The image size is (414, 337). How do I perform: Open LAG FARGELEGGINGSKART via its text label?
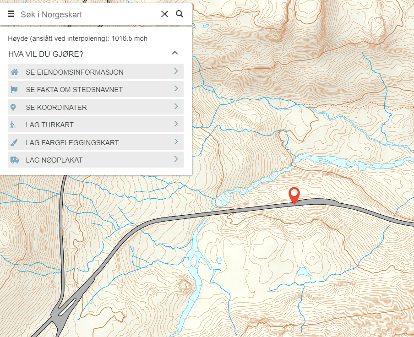click(x=72, y=143)
